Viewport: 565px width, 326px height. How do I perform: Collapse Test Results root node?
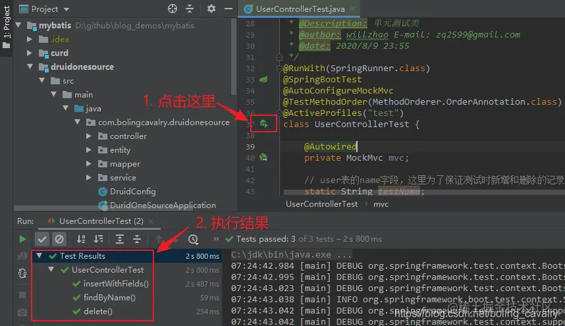(40, 256)
